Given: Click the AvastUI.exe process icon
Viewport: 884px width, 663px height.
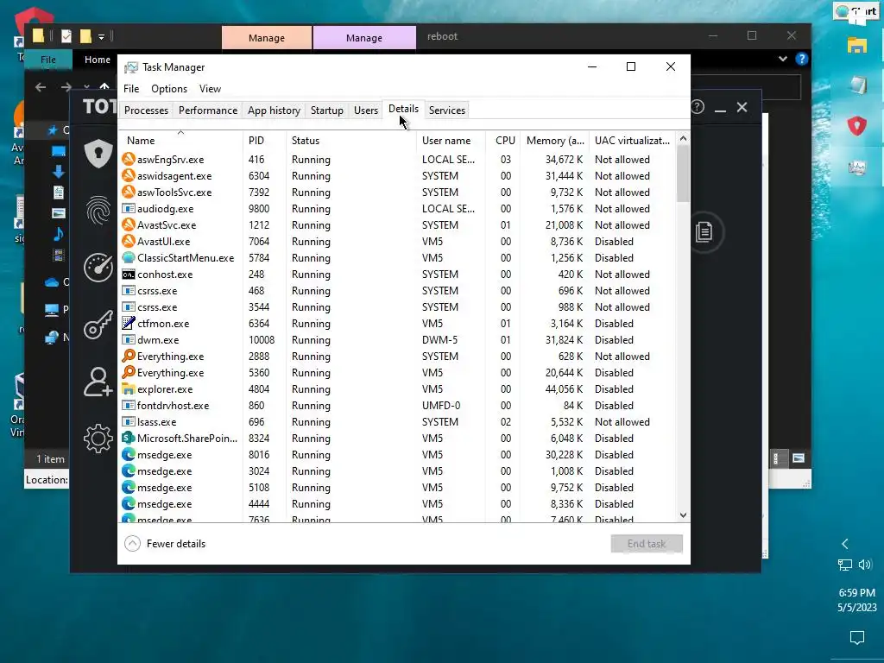Looking at the screenshot, I should coord(129,242).
